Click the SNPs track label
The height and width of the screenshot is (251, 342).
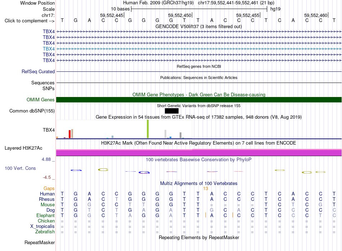(49, 88)
